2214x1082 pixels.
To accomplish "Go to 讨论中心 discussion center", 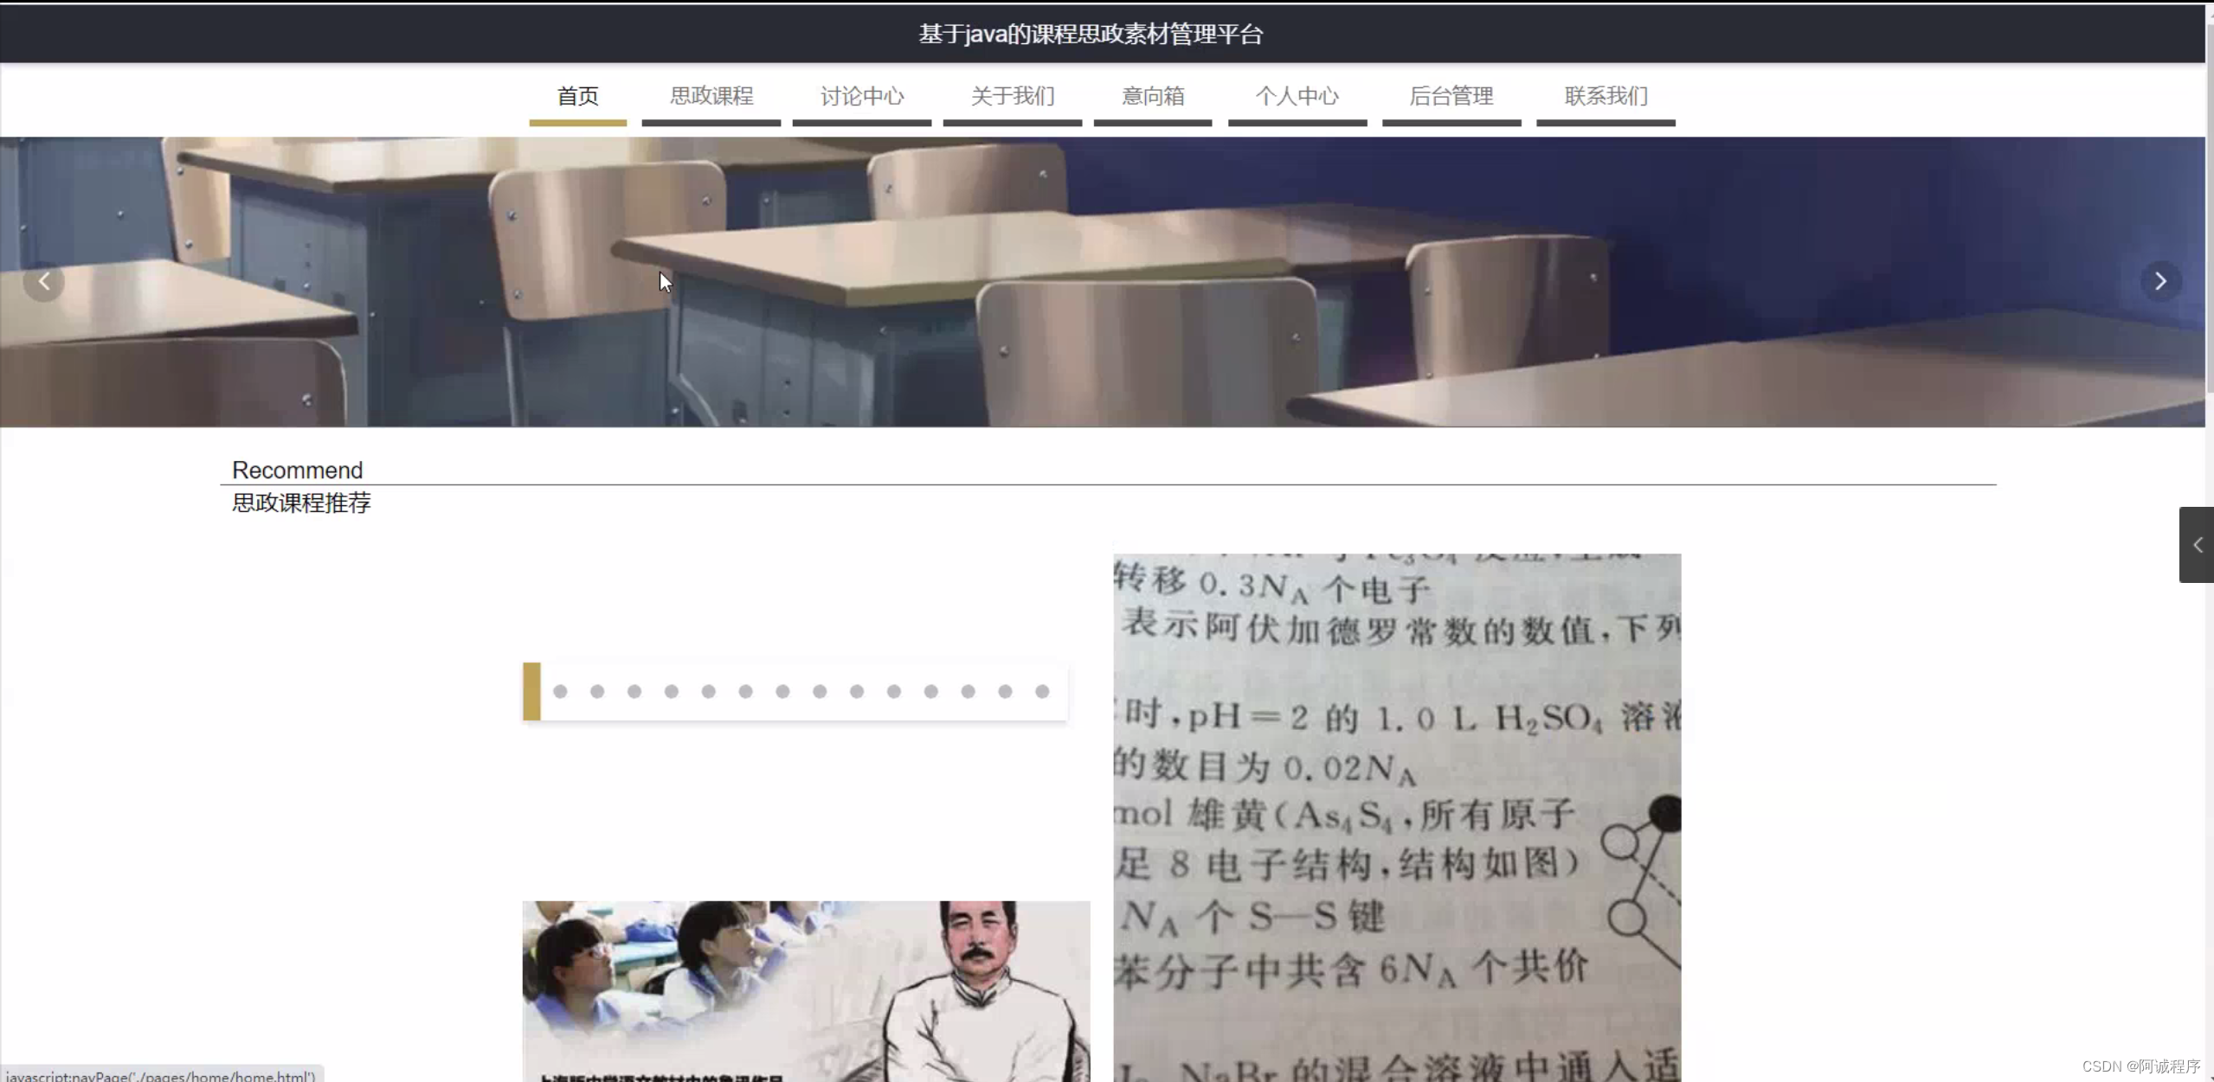I will tap(861, 96).
